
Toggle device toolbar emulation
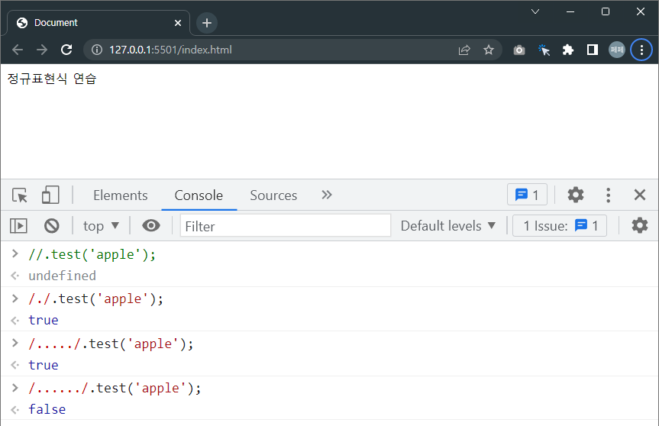tap(50, 195)
